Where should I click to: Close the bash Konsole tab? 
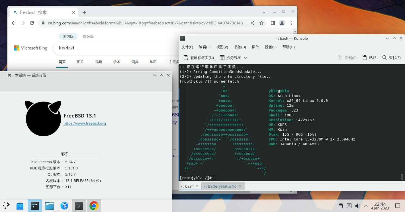point(197,186)
